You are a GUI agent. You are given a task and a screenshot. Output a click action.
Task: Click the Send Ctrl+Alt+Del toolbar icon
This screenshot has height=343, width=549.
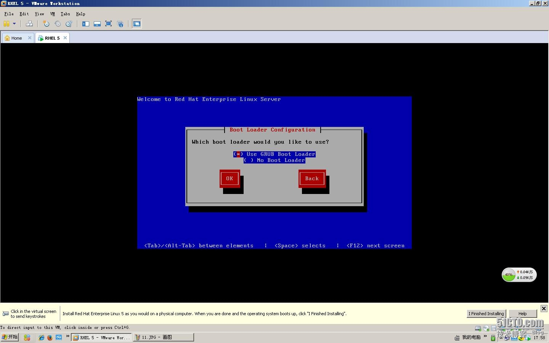[29, 24]
